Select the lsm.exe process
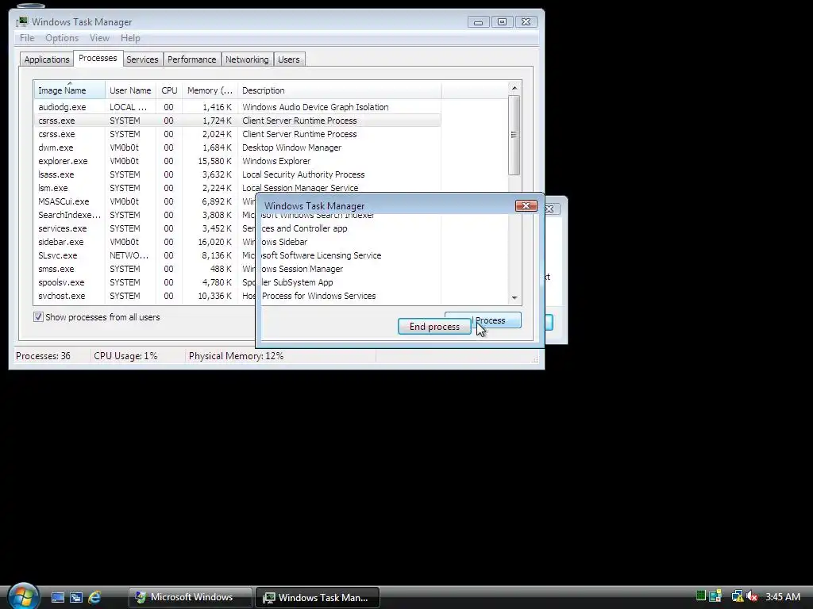The width and height of the screenshot is (813, 609). pos(237,187)
